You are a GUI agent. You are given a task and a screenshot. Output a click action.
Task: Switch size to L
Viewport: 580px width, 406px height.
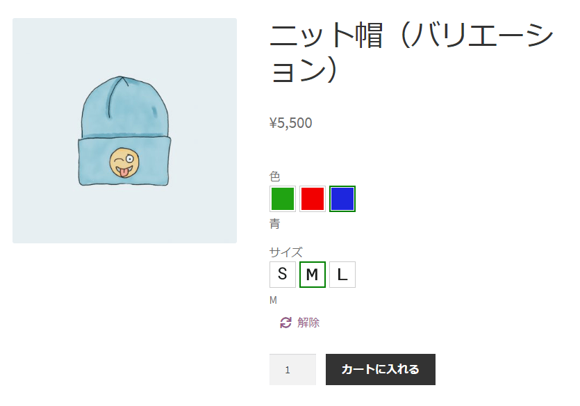[342, 275]
